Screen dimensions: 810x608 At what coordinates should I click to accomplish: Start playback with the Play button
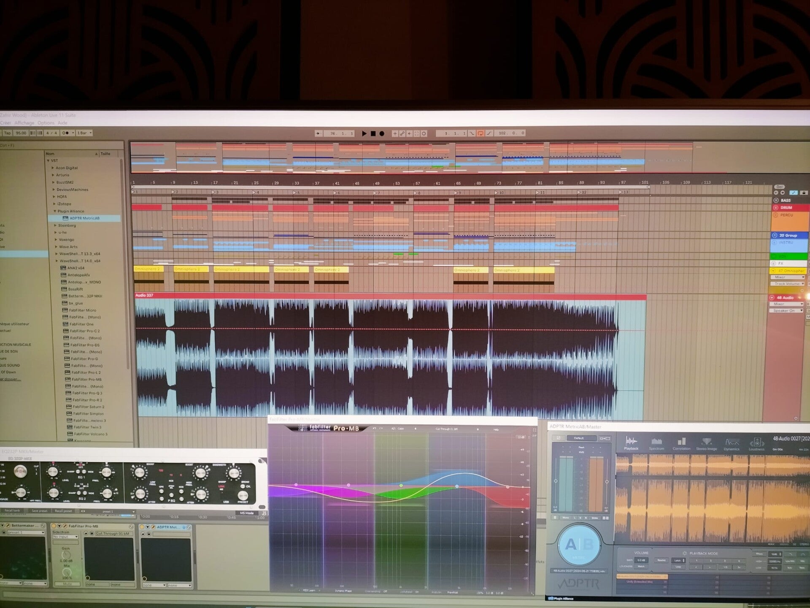click(364, 133)
